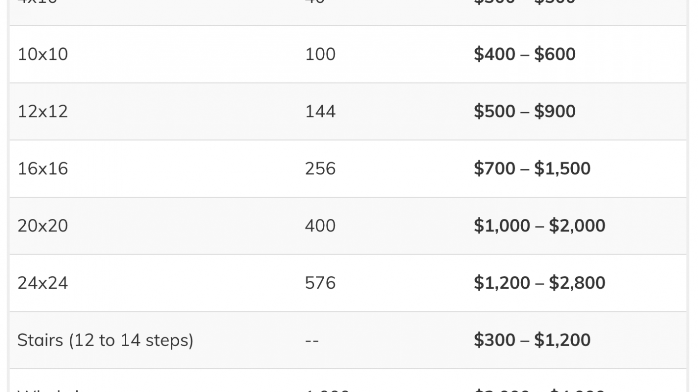Click the cut-off price in the bottom row
Image resolution: width=698 pixels, height=392 pixels.
539,390
